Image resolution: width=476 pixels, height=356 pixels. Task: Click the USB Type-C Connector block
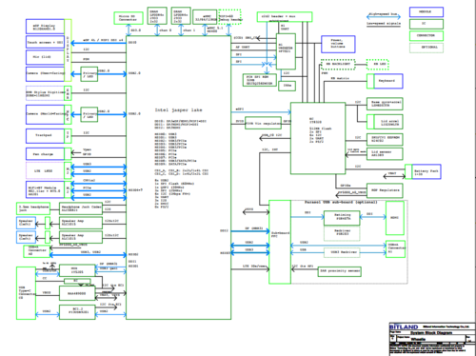pyautogui.click(x=26, y=293)
